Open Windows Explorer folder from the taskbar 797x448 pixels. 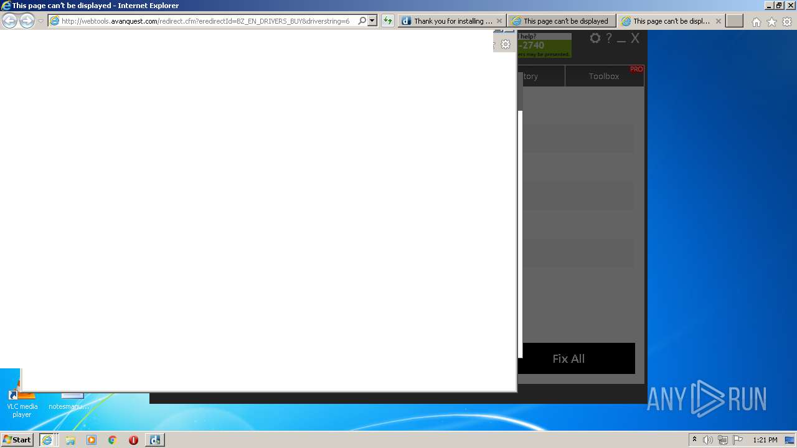click(70, 440)
